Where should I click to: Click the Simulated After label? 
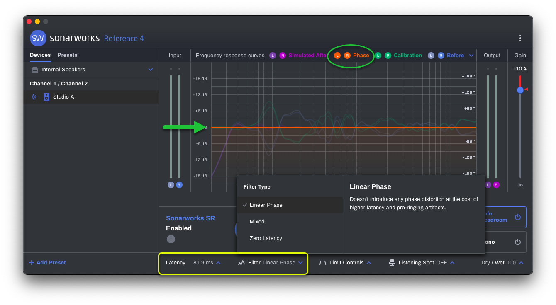pyautogui.click(x=307, y=56)
